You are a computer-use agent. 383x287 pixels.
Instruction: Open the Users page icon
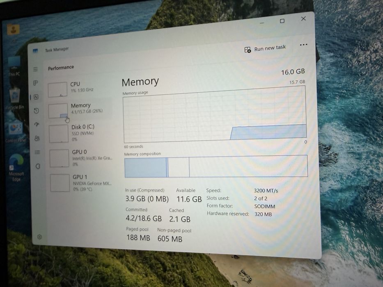pos(37,139)
